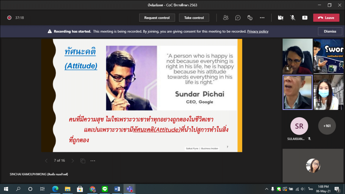The height and width of the screenshot is (194, 345).
Task: Click the self-view profile picture avatar
Action: pos(313,166)
